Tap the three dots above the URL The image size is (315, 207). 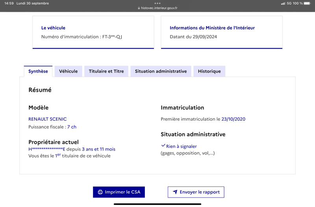point(157,3)
